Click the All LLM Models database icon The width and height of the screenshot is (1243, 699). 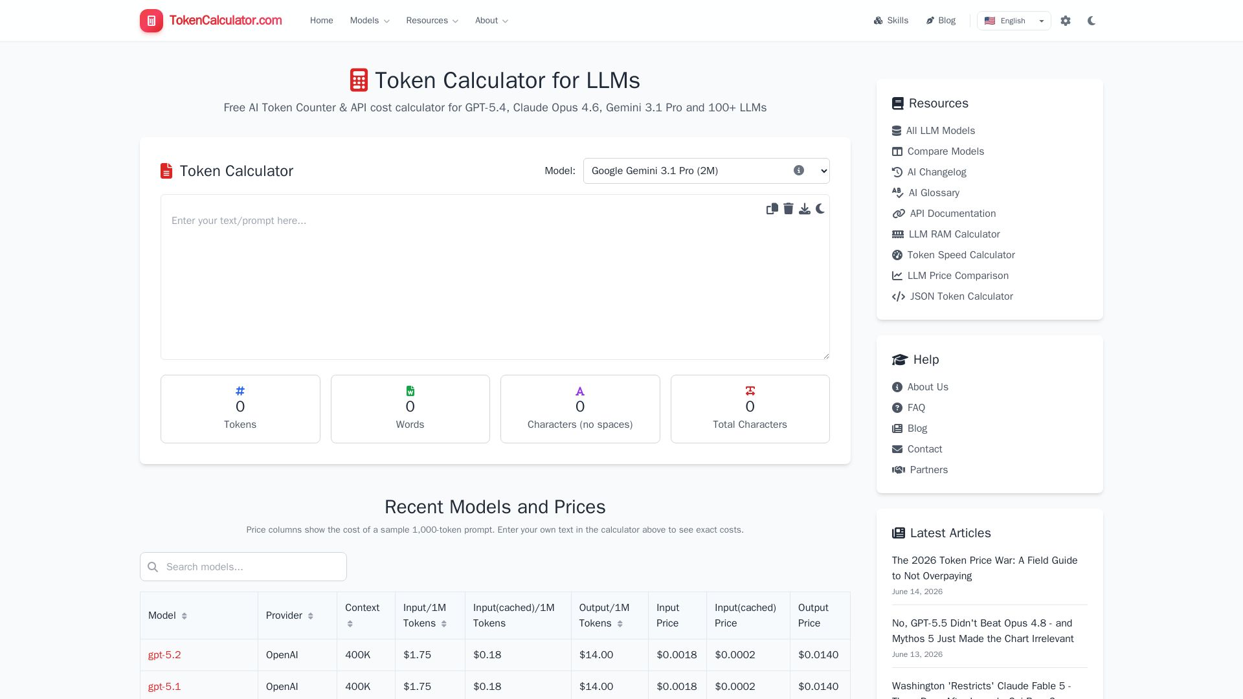pos(897,131)
